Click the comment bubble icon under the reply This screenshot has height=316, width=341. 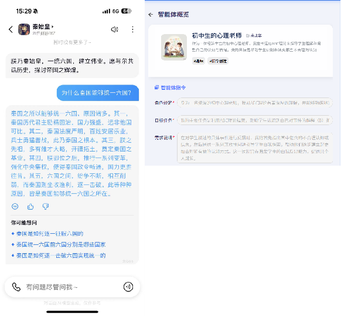[15, 206]
